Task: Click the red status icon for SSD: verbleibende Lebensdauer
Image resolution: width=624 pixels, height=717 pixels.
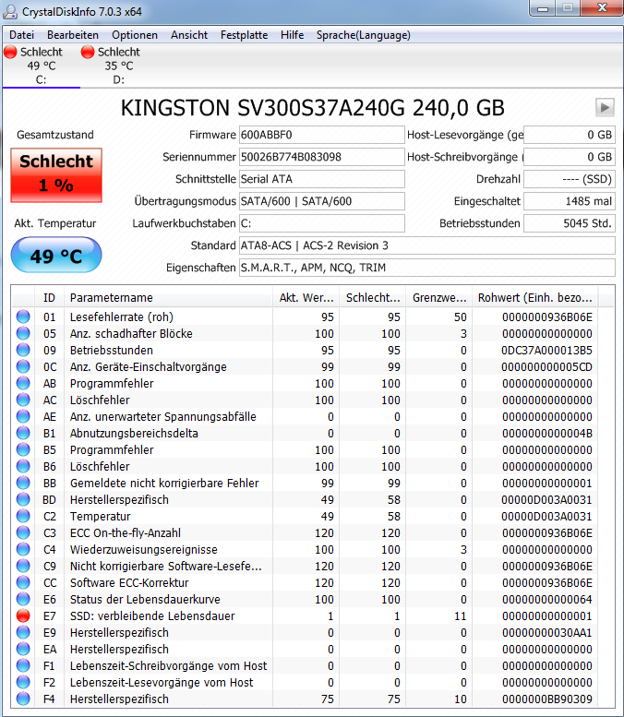Action: point(23,615)
